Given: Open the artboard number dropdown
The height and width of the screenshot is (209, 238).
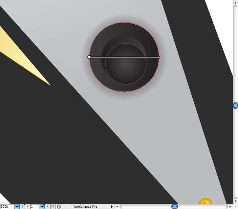Looking at the screenshot, I should [42, 207].
